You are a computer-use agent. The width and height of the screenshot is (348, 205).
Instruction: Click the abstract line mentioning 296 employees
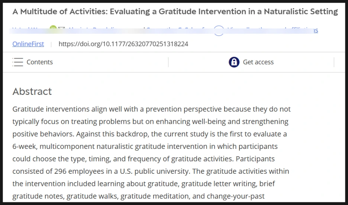tap(151, 171)
